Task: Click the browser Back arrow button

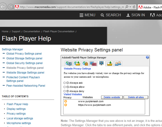Action: click(3, 7)
